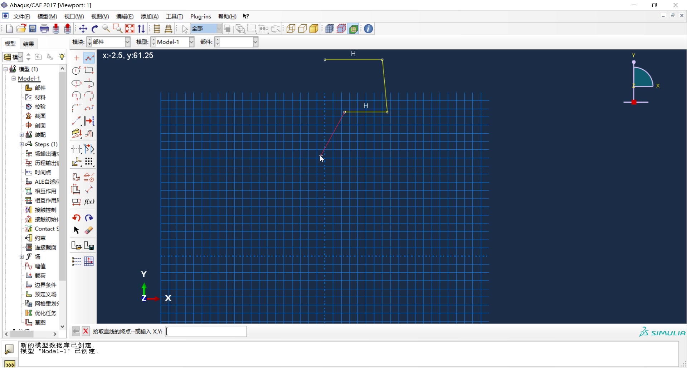Open the 工具 menu
This screenshot has width=687, height=368.
tap(174, 16)
